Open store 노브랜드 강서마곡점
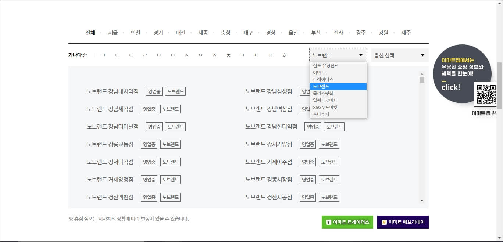 [x=110, y=162]
